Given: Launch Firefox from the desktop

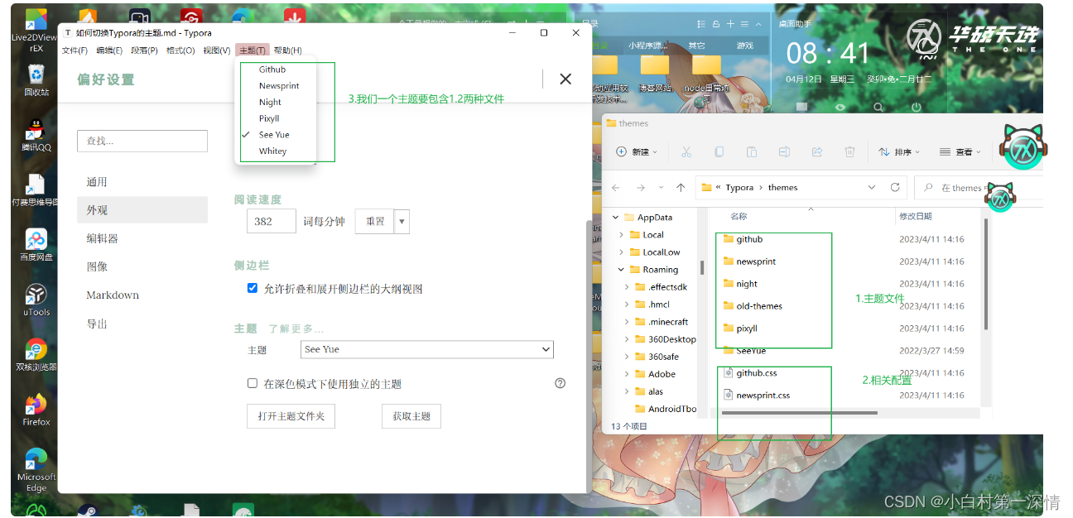Looking at the screenshot, I should (36, 410).
